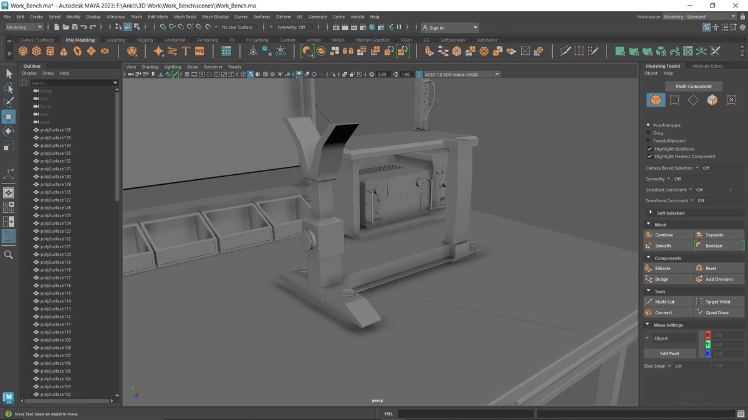Create a polygon cone from shelf
Screen dimensions: 748x420
[65, 51]
